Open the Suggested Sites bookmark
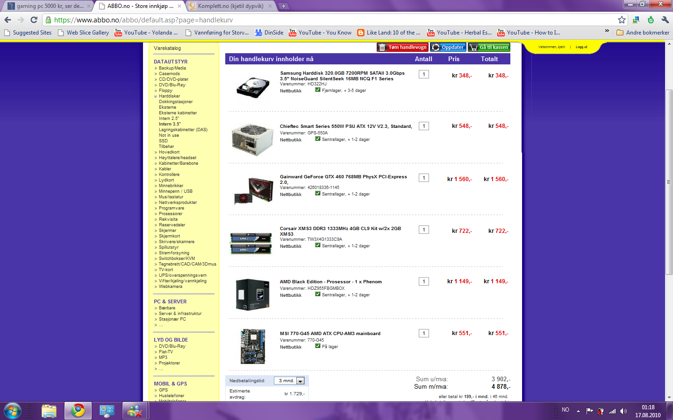 (x=28, y=33)
